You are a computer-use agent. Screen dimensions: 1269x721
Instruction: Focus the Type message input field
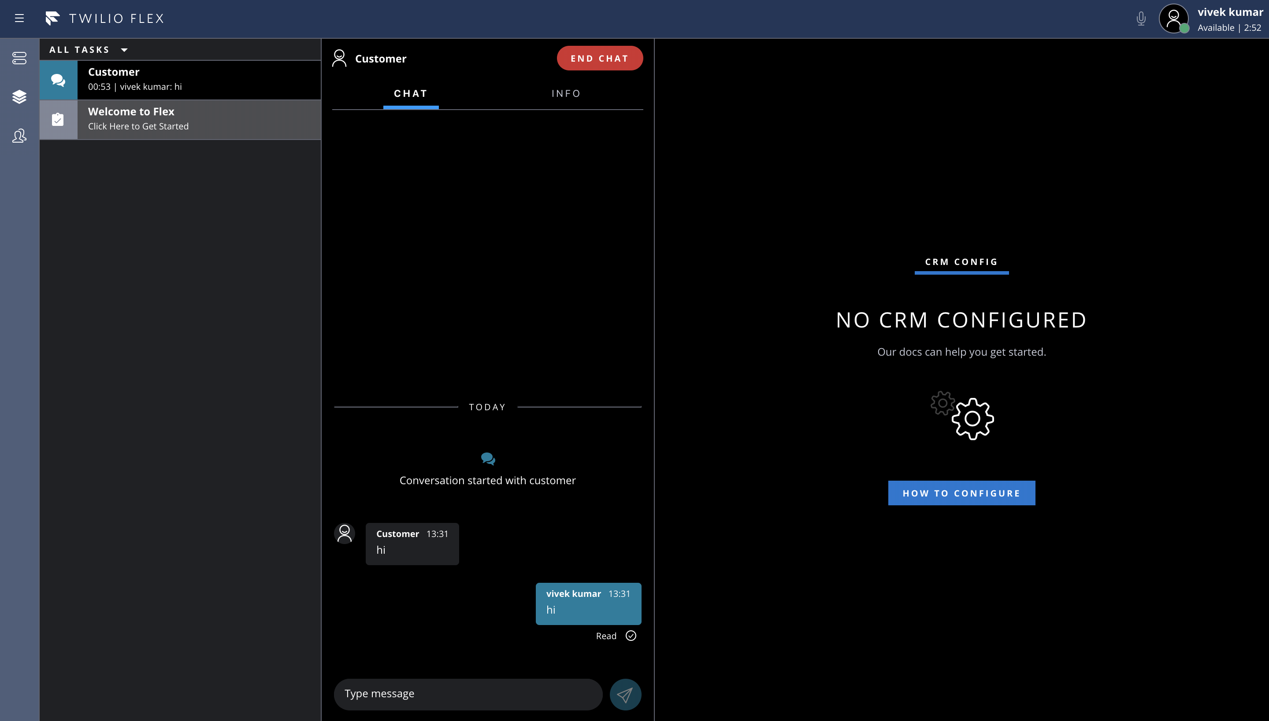468,694
